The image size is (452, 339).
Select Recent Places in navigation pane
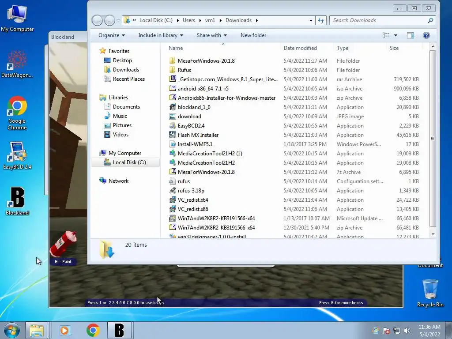click(x=124, y=79)
